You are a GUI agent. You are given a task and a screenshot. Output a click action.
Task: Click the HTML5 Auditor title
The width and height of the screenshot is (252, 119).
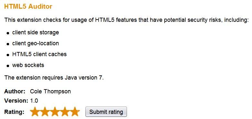point(28,6)
